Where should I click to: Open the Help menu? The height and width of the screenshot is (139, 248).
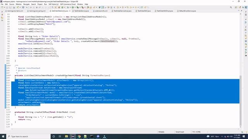pos(86,4)
